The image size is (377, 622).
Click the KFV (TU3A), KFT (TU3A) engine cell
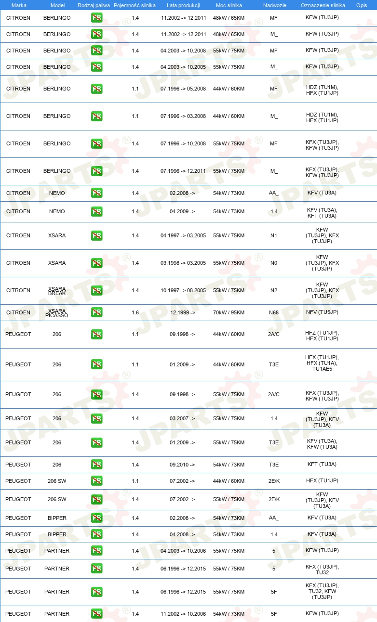(x=322, y=213)
